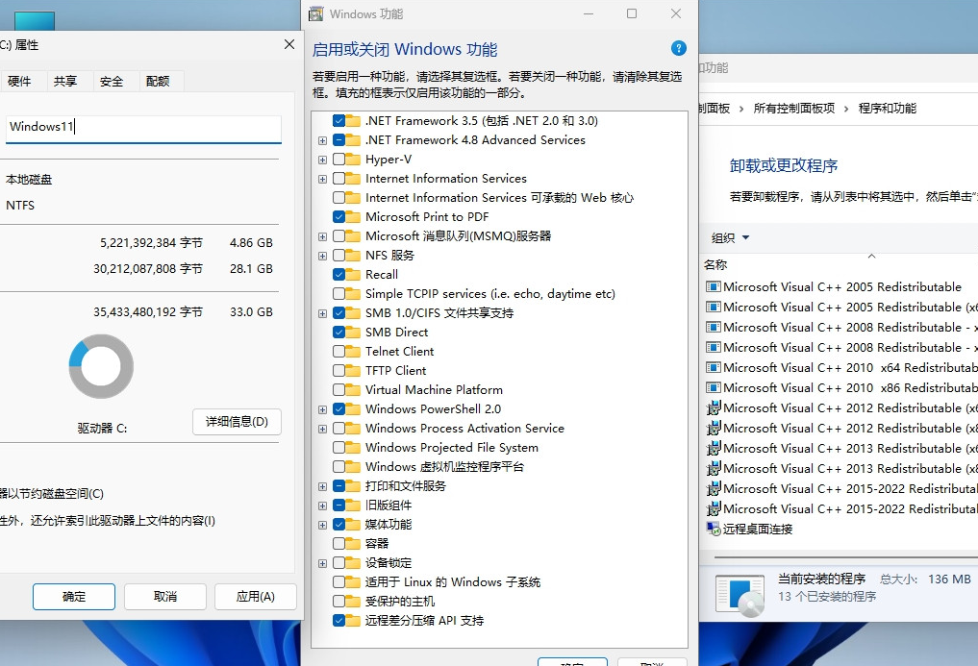Click the folder icon next to SMB Direct
Viewport: 978px width, 666px height.
(x=353, y=332)
